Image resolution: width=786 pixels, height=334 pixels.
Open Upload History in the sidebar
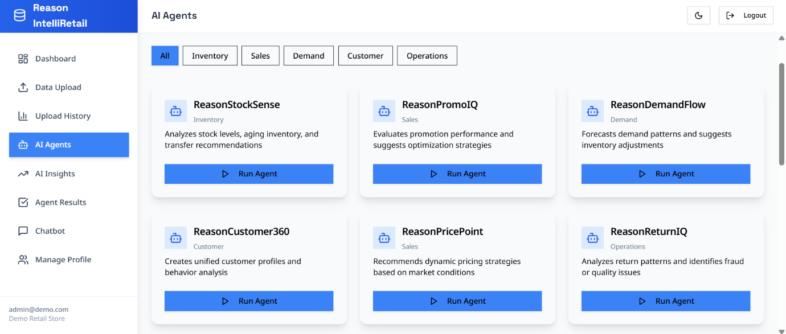tap(63, 116)
